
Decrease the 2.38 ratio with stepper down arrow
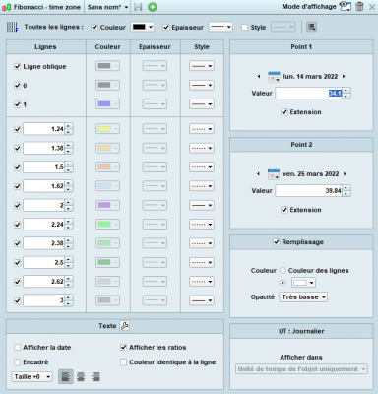68,246
